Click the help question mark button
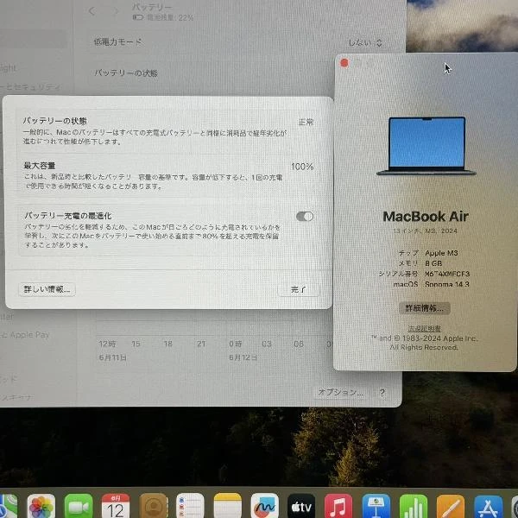 point(382,393)
